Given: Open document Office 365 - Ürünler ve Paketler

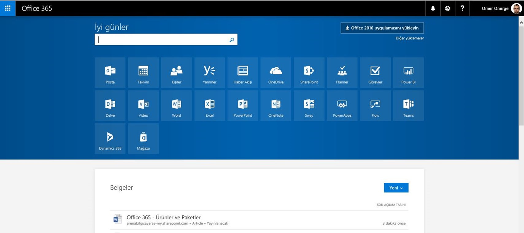Looking at the screenshot, I should tap(164, 217).
